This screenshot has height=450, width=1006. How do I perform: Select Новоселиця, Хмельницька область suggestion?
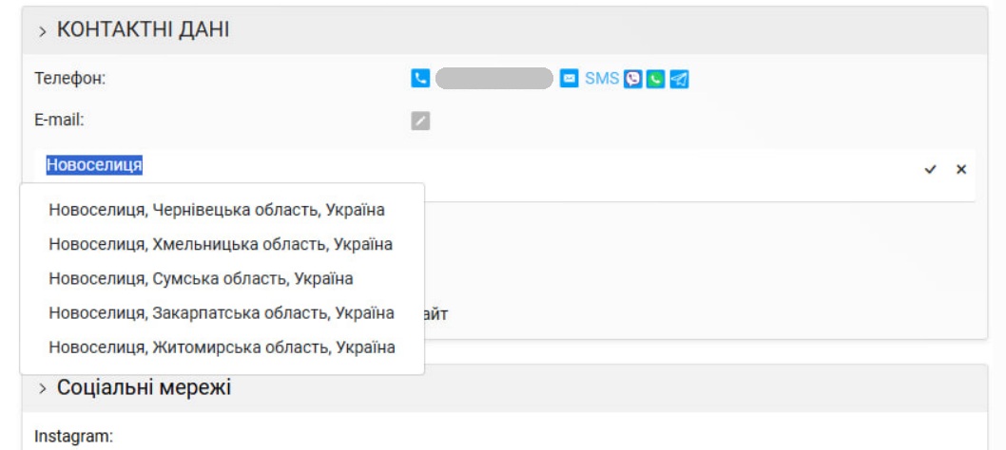[x=221, y=244]
